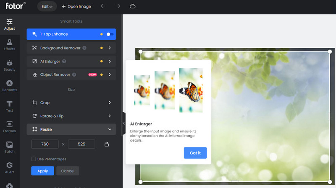Open the Beauty tools sidebar icon
The height and width of the screenshot is (188, 336).
[x=9, y=65]
